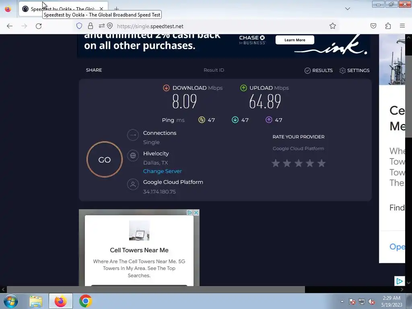This screenshot has height=309, width=412.
Task: Click the laptop thumbnail in the ad
Action: [x=139, y=231]
